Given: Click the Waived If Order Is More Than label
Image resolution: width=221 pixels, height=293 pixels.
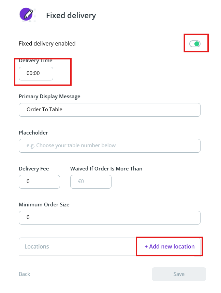Looking at the screenshot, I should point(106,168).
